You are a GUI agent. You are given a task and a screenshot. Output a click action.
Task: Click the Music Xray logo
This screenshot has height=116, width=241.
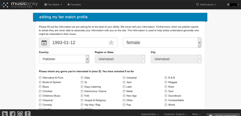20,5
